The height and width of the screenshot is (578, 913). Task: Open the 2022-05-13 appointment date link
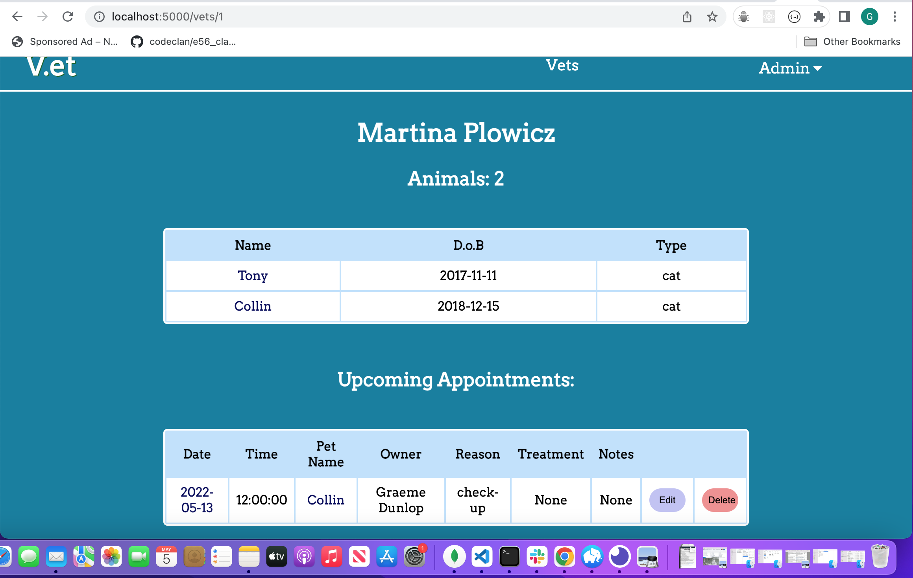(x=197, y=500)
